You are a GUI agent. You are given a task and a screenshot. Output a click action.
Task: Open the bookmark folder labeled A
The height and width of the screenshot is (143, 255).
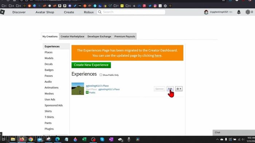pos(11,6)
